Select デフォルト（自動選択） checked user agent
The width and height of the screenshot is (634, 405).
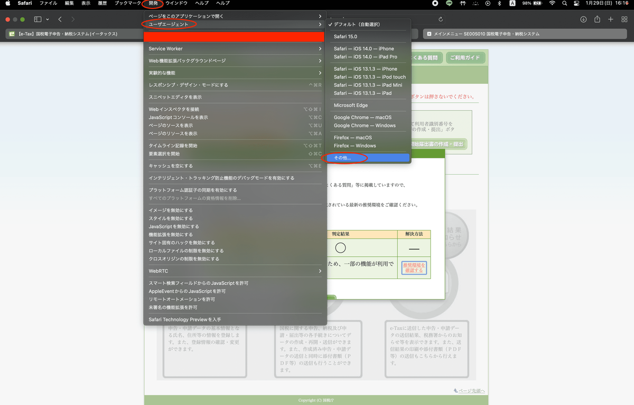[x=368, y=24]
